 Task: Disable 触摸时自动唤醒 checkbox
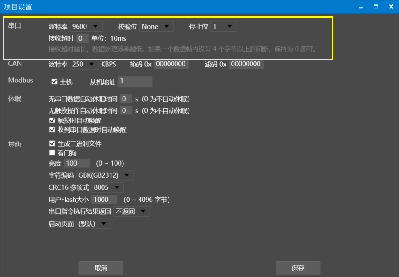point(52,121)
